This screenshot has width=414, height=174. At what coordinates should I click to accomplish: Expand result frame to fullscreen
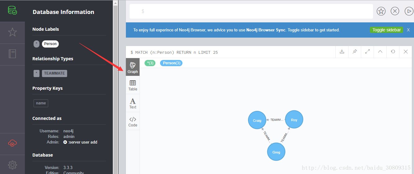(367, 52)
